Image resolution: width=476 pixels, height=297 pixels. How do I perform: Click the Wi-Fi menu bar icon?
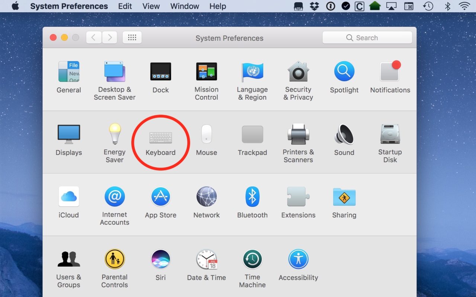pyautogui.click(x=464, y=6)
